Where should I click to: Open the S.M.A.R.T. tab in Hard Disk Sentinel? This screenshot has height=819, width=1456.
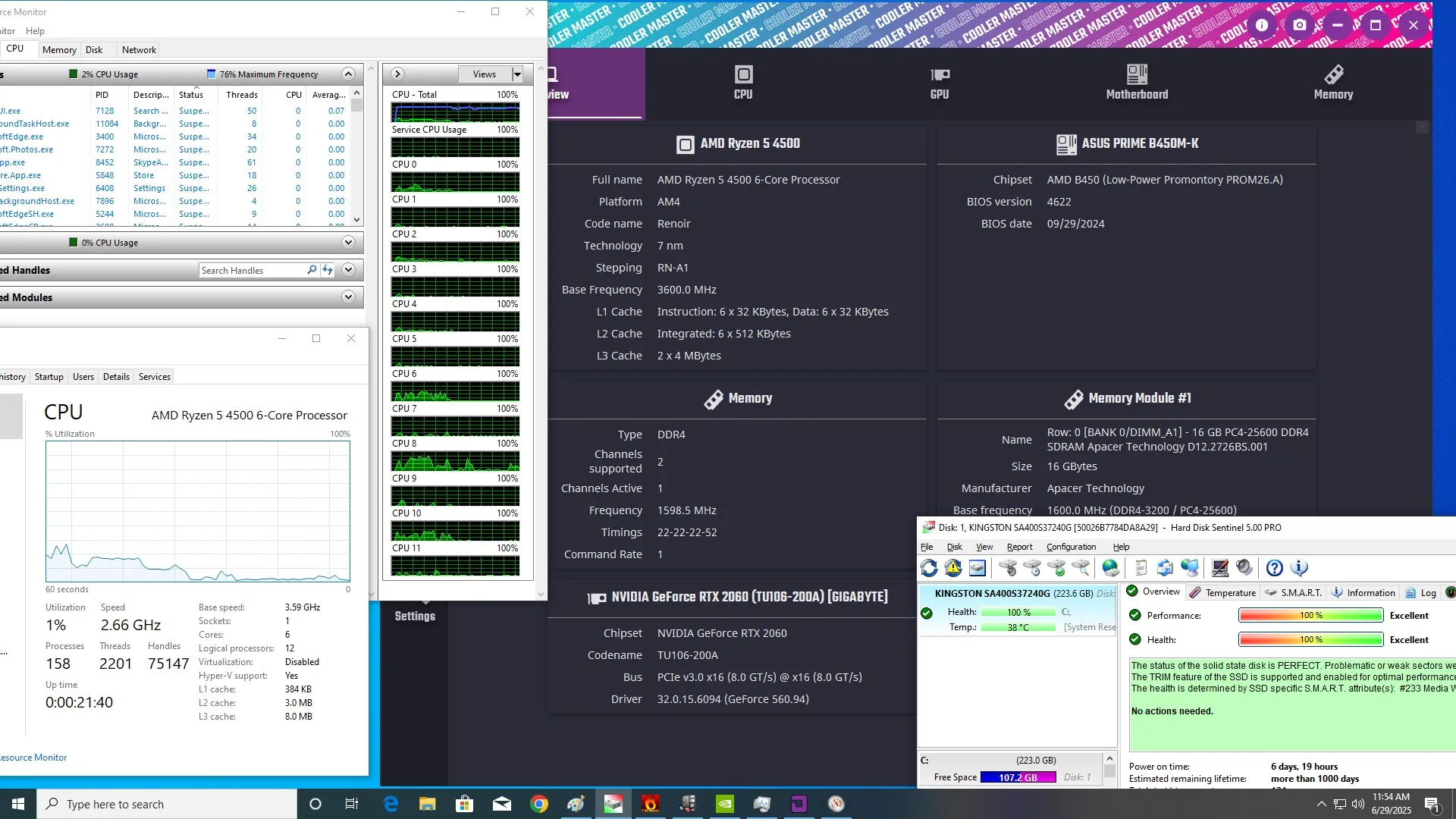click(x=1293, y=592)
